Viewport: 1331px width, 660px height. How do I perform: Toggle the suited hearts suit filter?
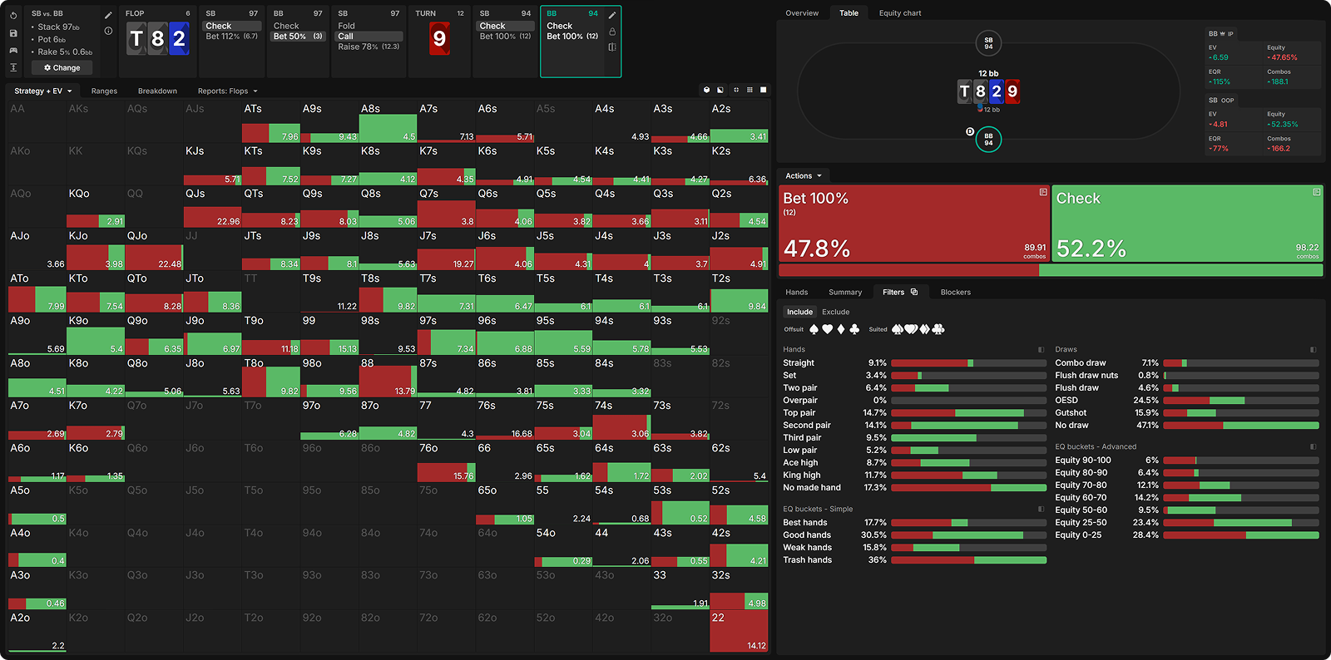[911, 329]
